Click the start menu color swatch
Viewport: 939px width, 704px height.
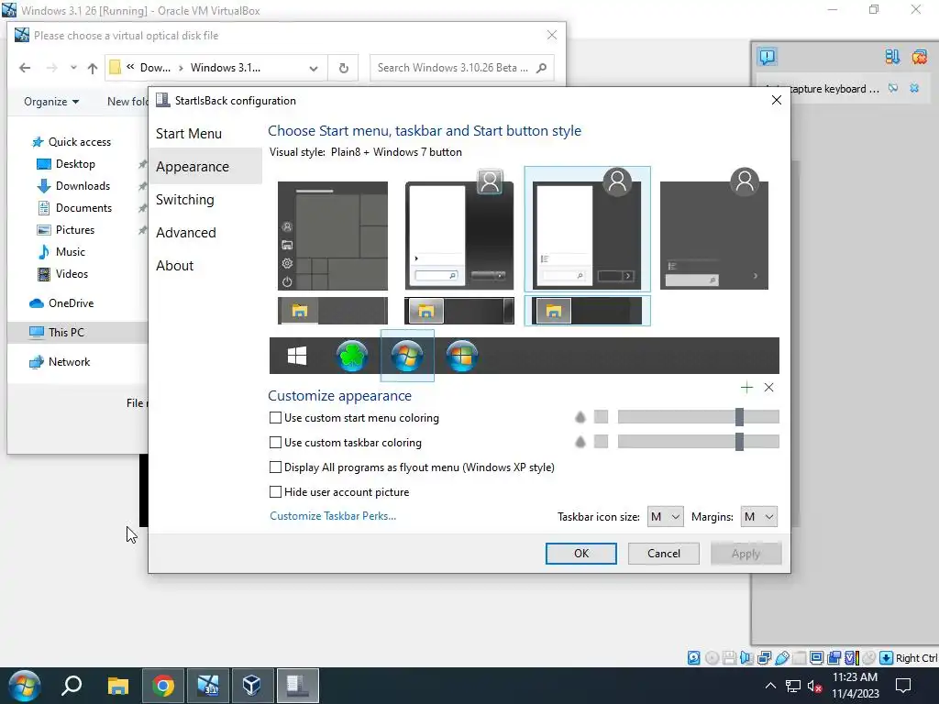tap(601, 417)
